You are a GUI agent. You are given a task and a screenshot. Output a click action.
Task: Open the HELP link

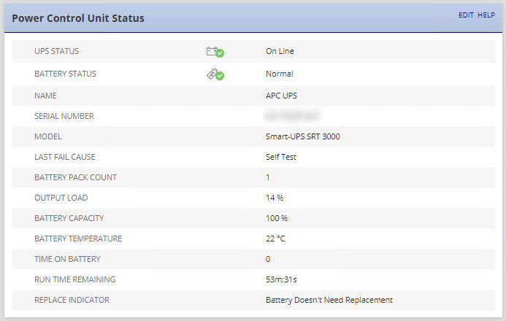click(486, 15)
